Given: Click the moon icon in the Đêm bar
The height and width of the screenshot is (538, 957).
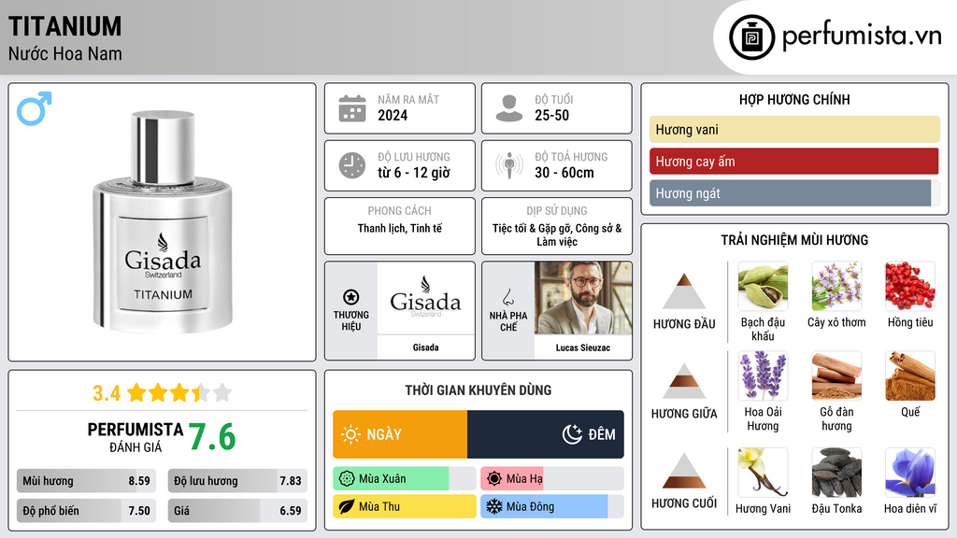Looking at the screenshot, I should pyautogui.click(x=572, y=434).
